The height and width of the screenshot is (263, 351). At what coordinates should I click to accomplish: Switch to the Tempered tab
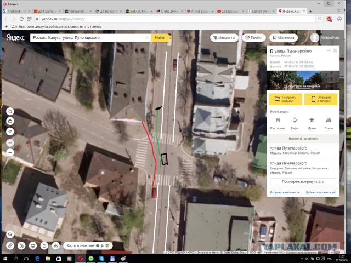[78, 11]
